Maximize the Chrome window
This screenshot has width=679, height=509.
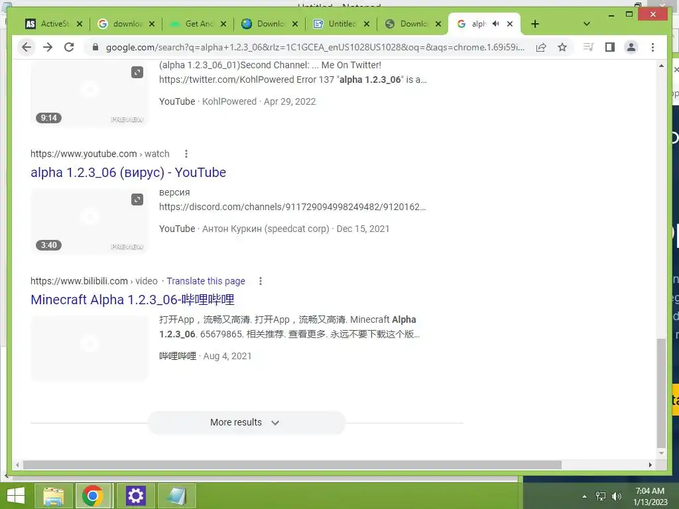629,15
